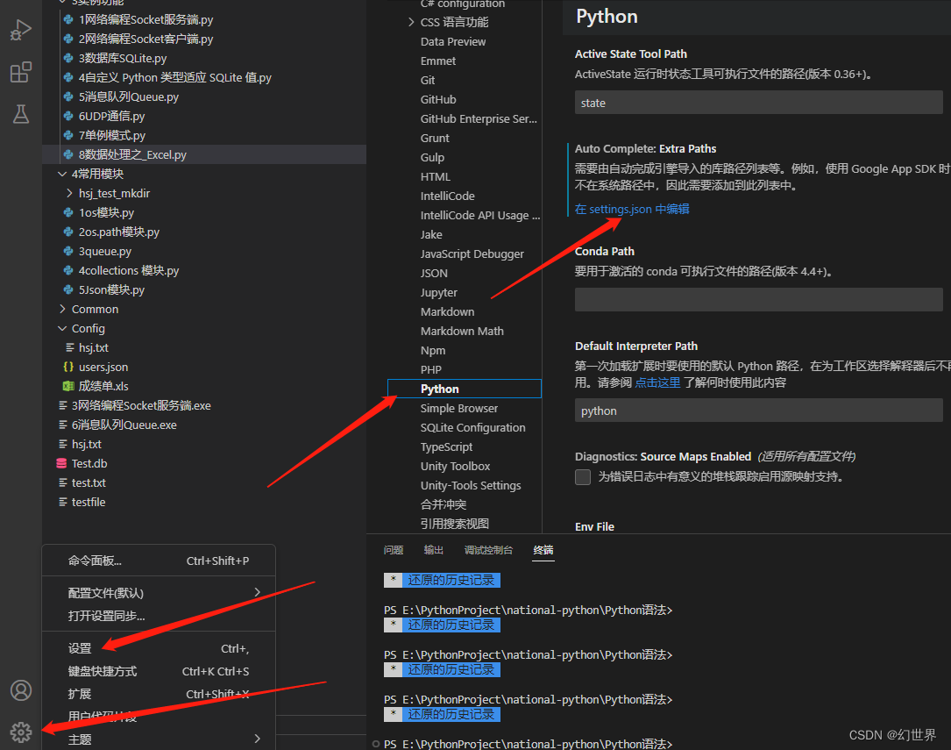Image resolution: width=951 pixels, height=750 pixels.
Task: Switch to the 输出 panel tab
Action: click(x=433, y=550)
